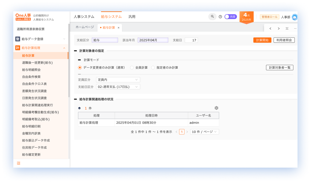Collapse the 計算モード subsection
The height and width of the screenshot is (183, 311).
[79, 60]
